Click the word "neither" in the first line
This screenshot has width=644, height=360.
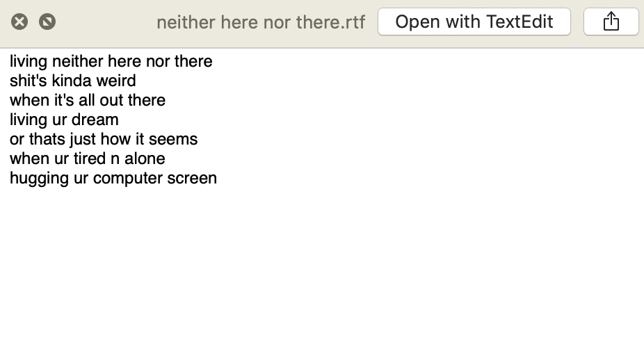coord(77,61)
